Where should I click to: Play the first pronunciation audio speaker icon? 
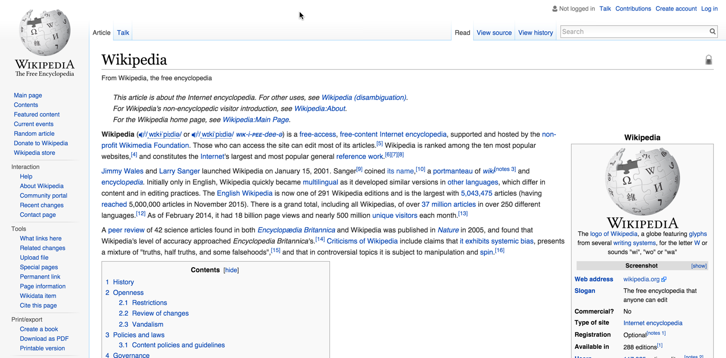(x=141, y=135)
